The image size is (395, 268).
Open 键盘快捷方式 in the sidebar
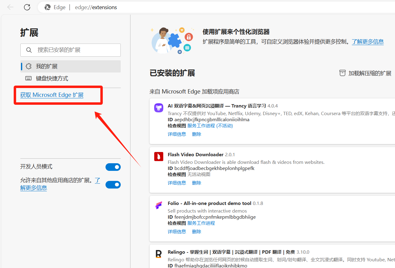[52, 79]
